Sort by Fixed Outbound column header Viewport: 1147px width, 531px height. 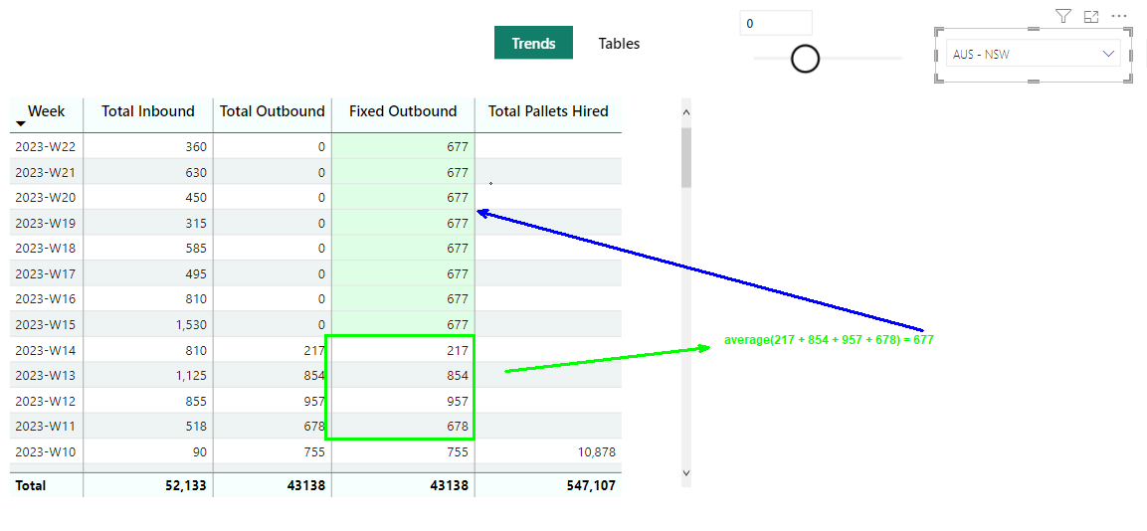(x=403, y=111)
